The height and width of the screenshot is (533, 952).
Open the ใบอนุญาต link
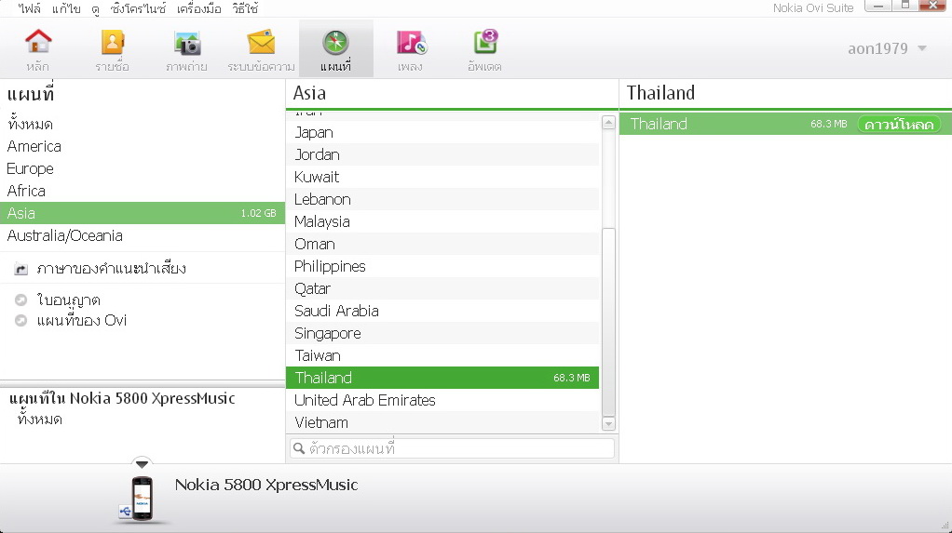pos(69,300)
